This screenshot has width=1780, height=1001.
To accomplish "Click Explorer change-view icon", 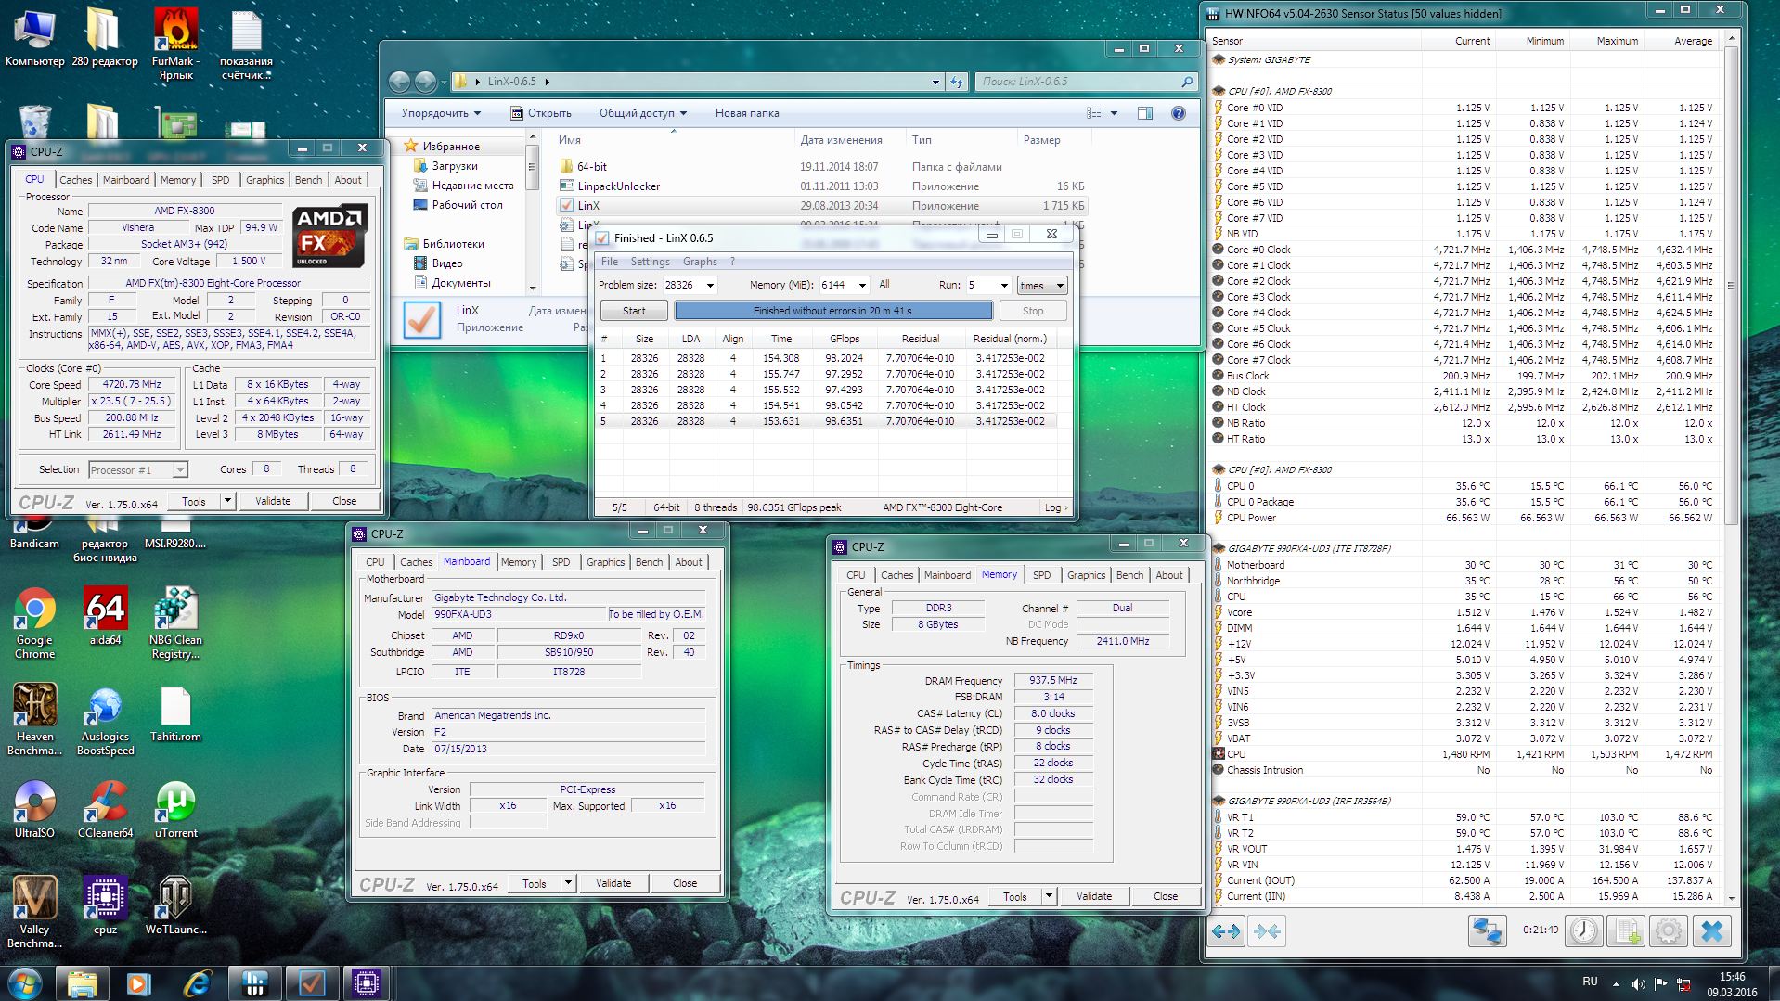I will tap(1094, 113).
